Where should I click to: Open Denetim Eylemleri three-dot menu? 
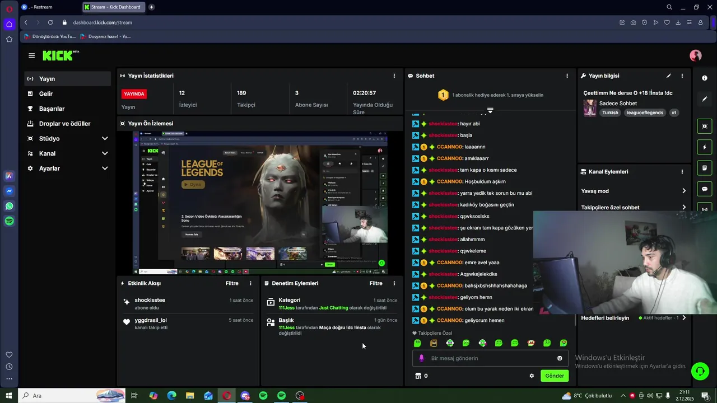[x=394, y=283]
